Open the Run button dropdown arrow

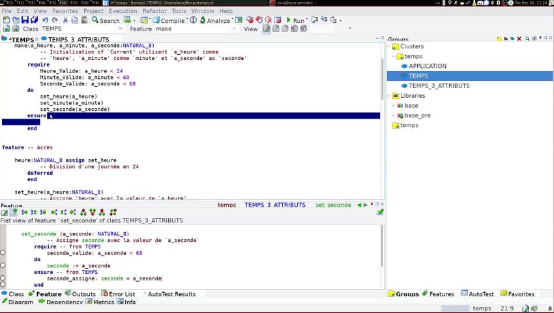(307, 20)
